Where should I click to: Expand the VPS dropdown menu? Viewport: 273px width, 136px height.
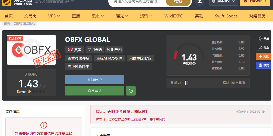tap(54, 16)
